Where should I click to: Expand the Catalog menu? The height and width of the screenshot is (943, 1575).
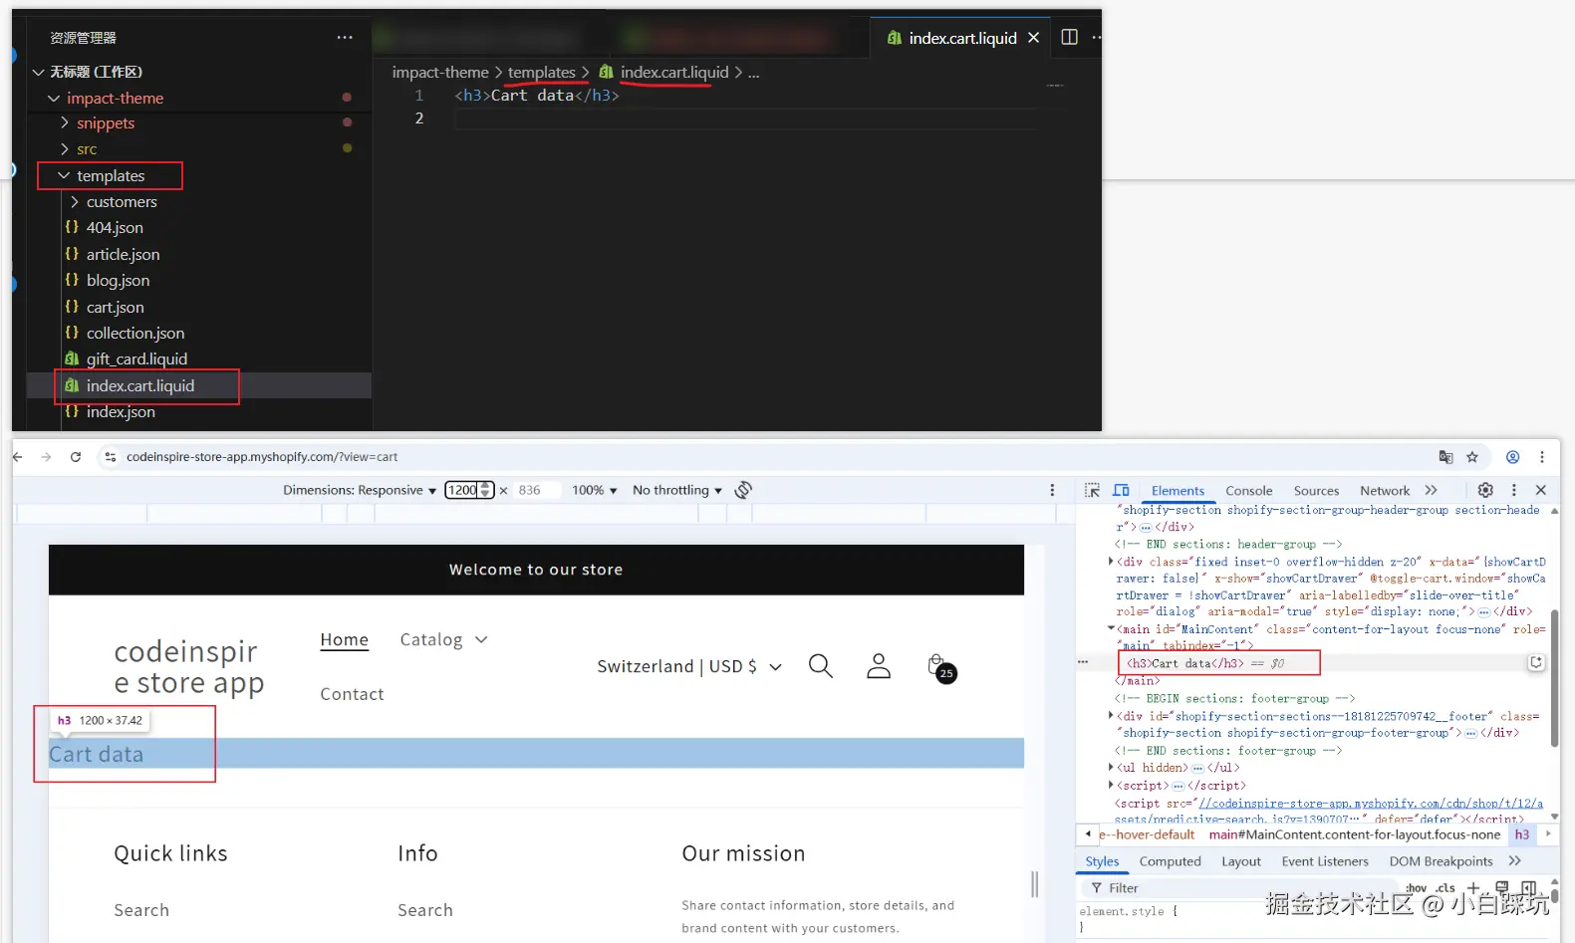(444, 639)
